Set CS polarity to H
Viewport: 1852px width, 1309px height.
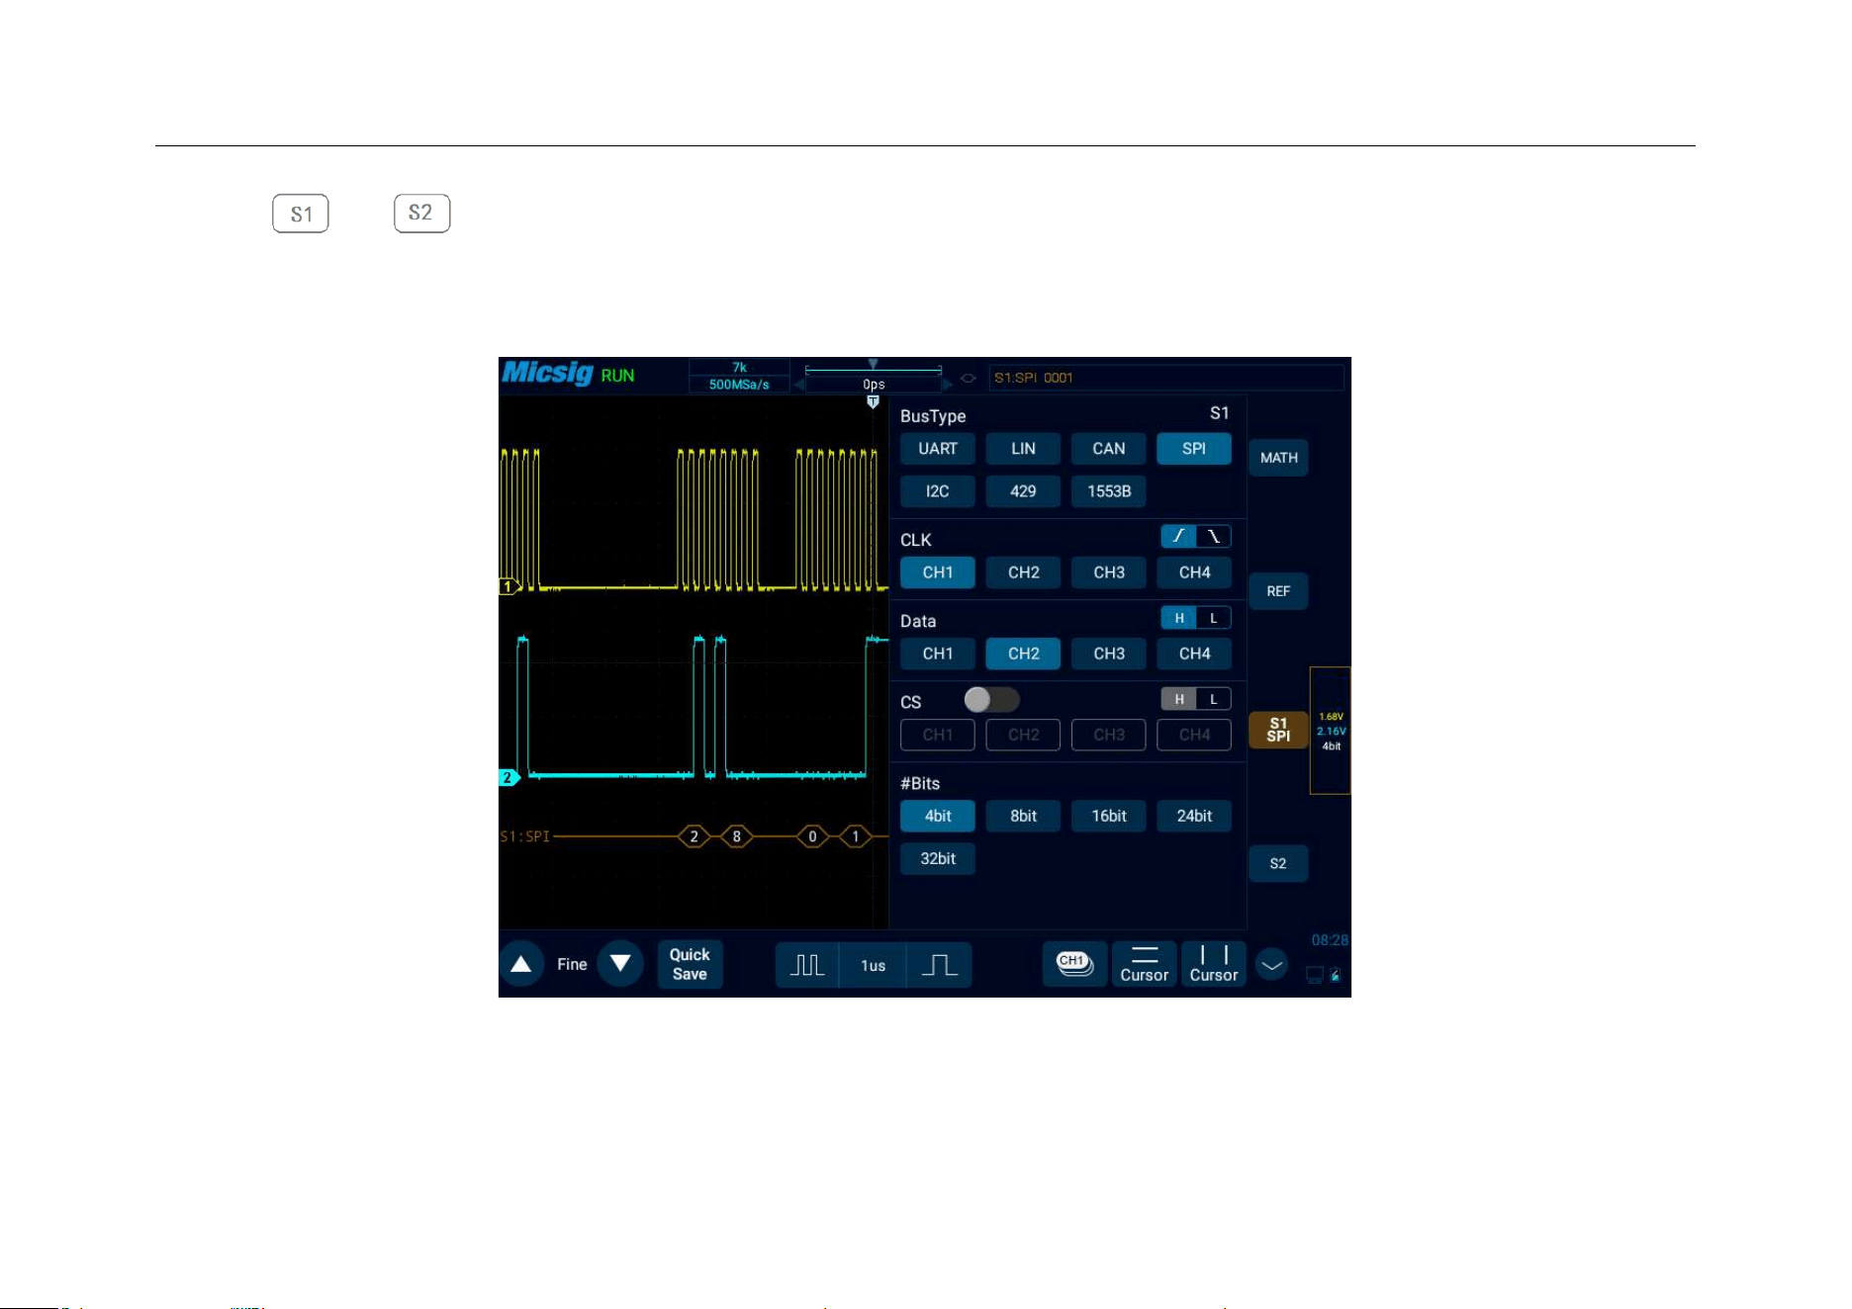point(1178,699)
